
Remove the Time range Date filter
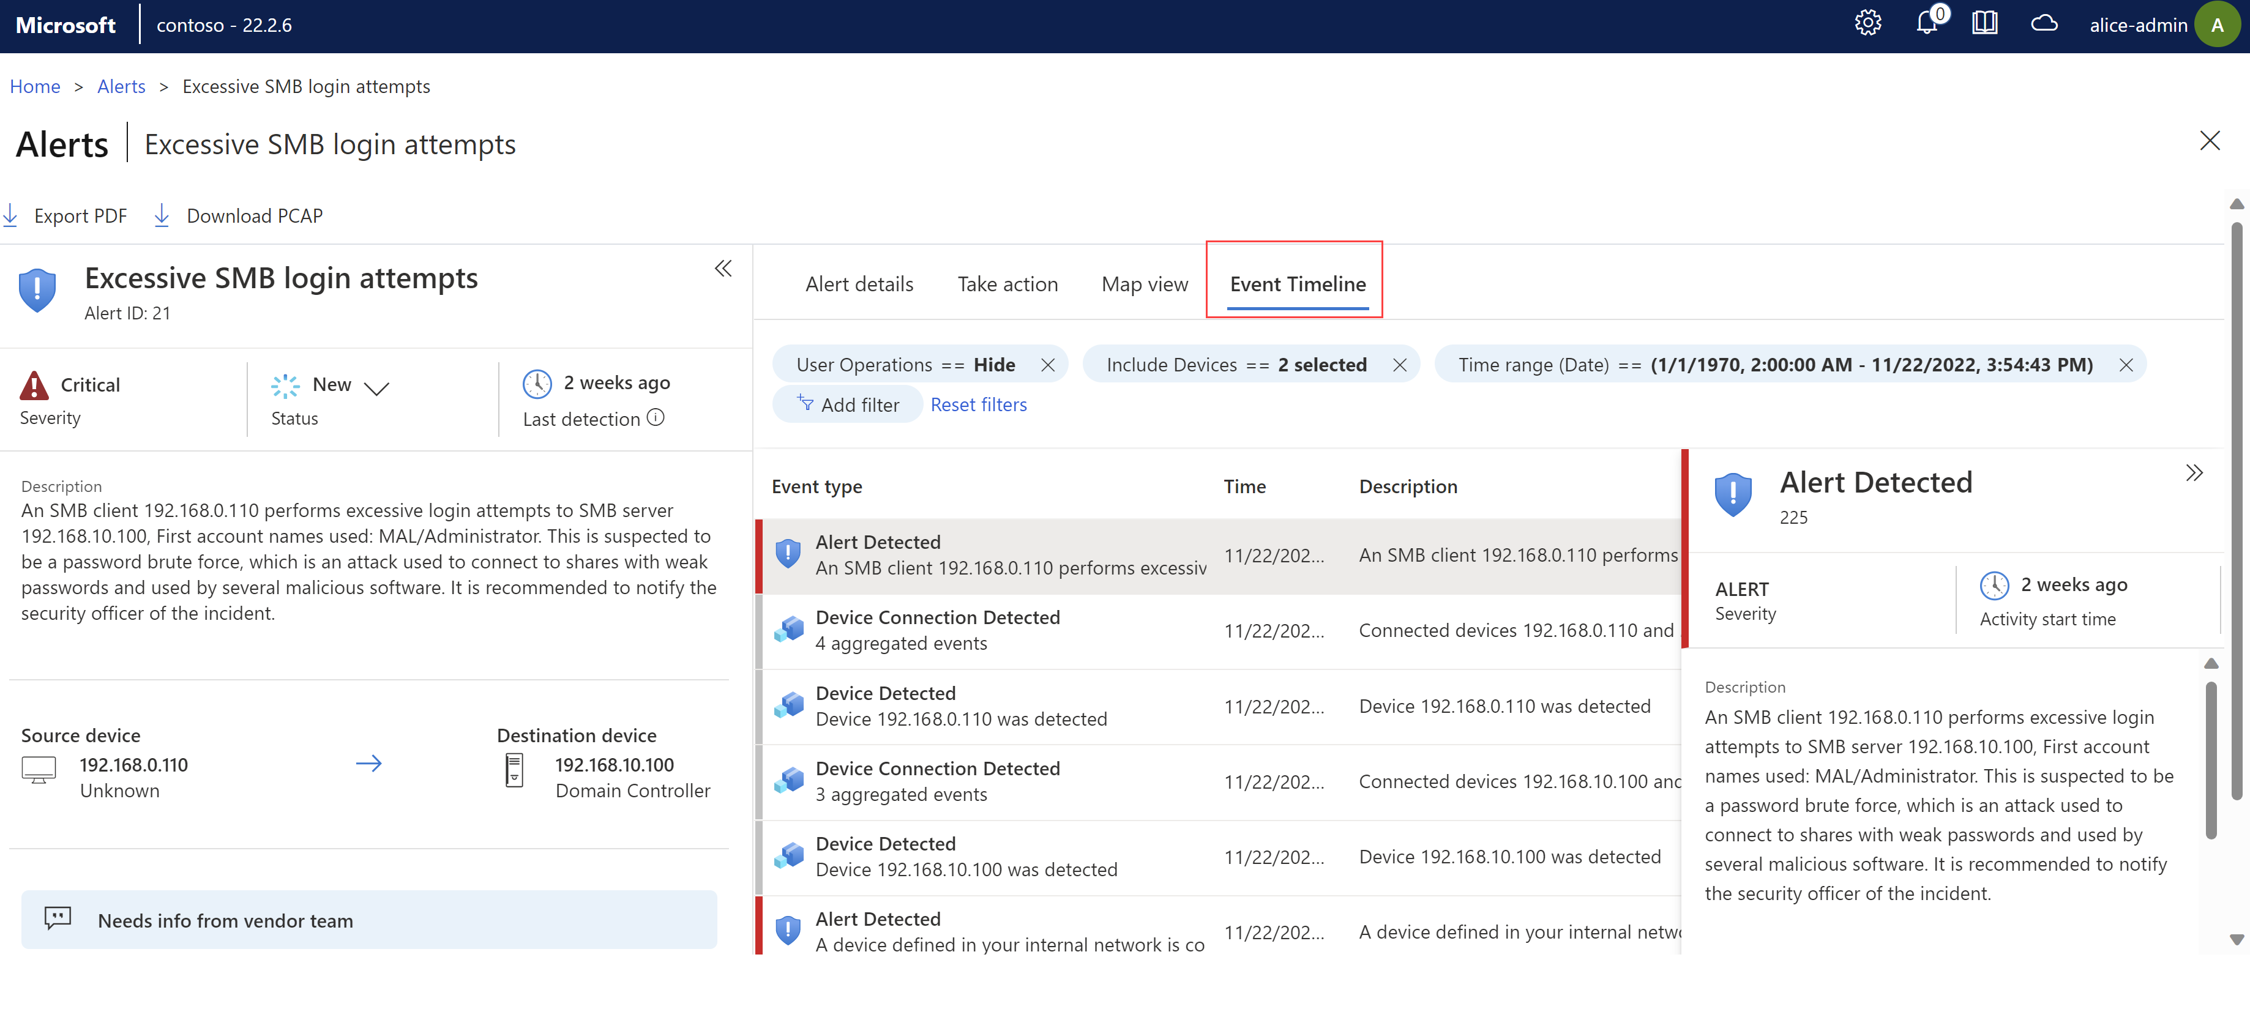click(x=2128, y=364)
